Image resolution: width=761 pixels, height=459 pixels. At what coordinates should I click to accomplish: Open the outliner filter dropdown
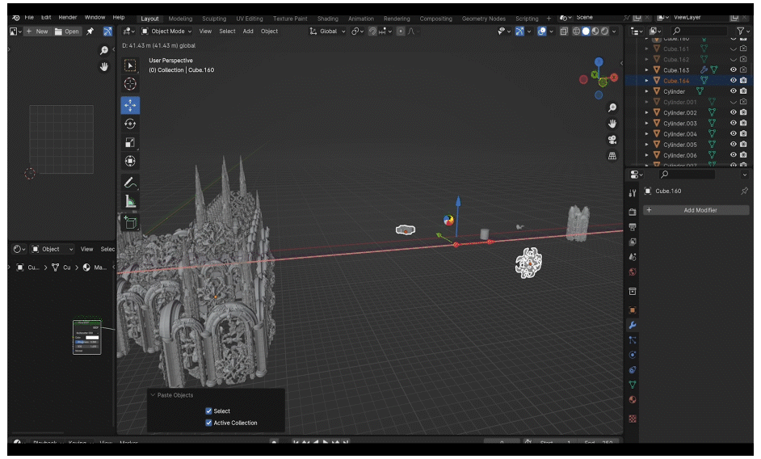click(742, 31)
